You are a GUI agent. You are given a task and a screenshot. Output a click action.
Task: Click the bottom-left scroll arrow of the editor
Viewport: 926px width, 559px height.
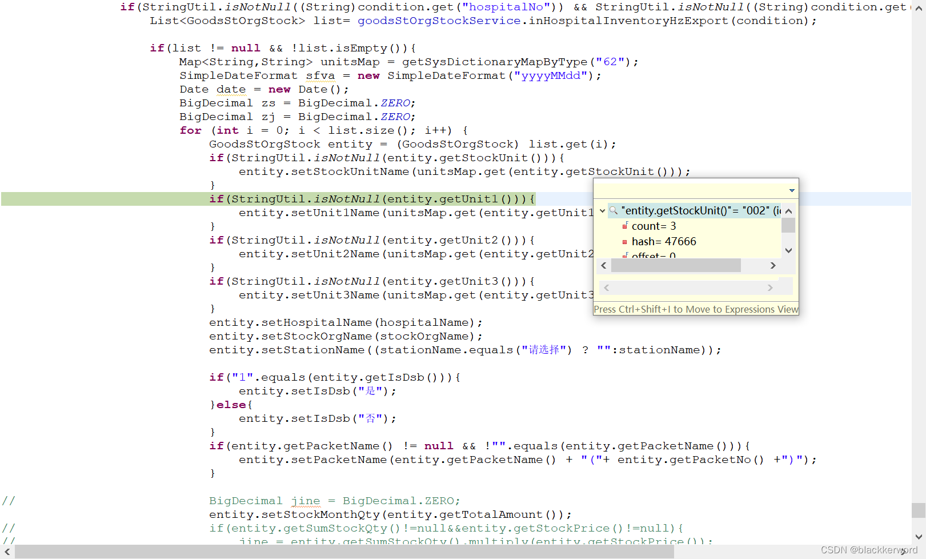click(7, 552)
